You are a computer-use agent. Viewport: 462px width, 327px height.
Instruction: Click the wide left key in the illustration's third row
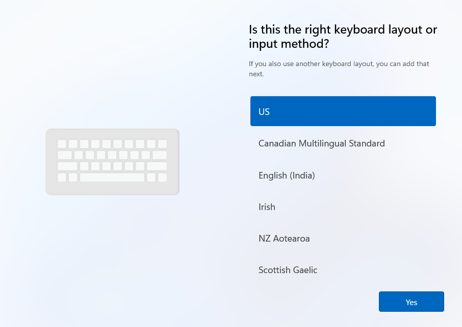[67, 166]
